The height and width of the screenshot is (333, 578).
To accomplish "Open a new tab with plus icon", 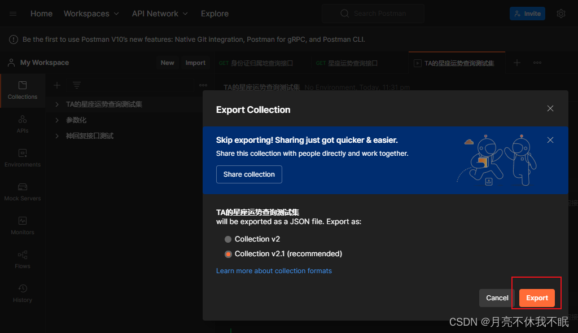I will tap(517, 63).
